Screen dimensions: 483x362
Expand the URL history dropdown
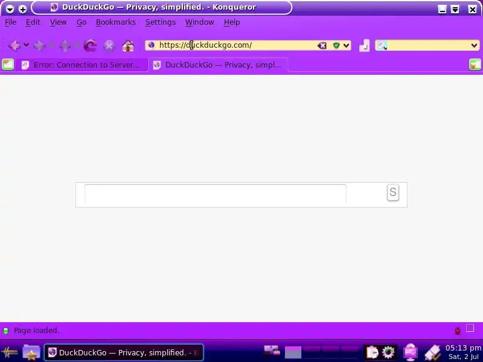tap(346, 46)
